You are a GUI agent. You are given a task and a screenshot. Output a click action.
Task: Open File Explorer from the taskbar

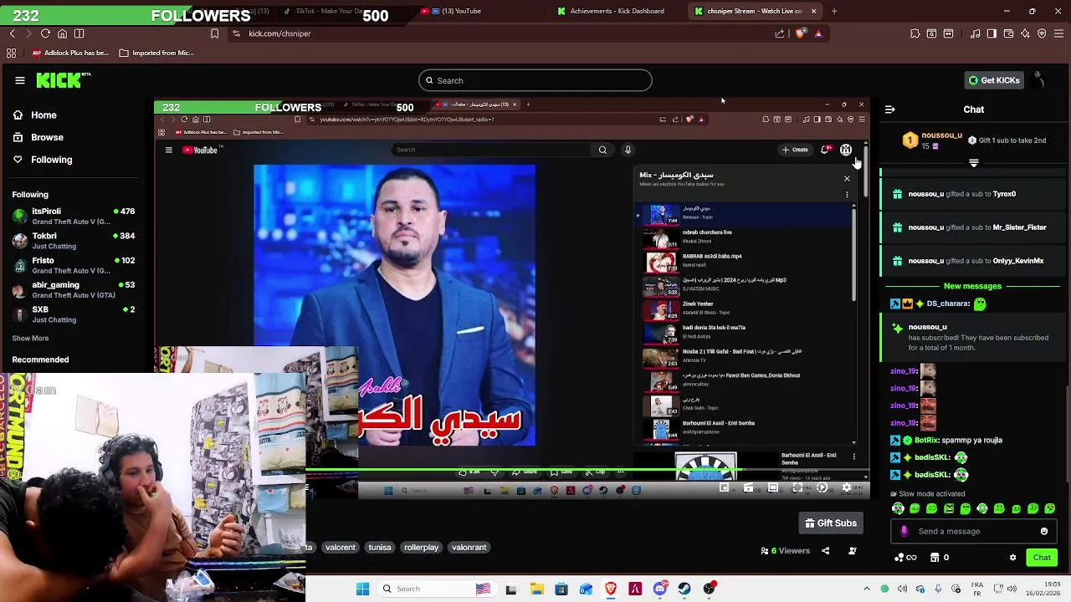(536, 589)
